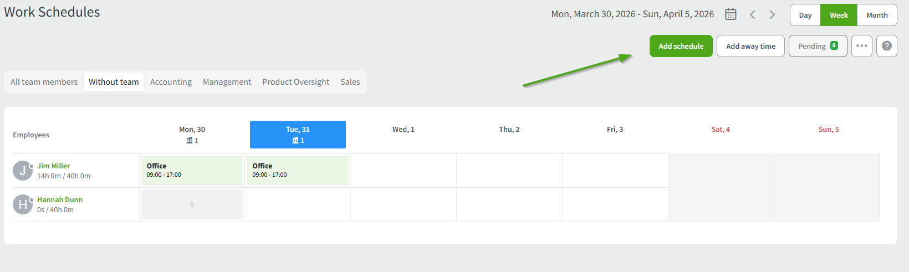Go to previous week arrow

point(753,15)
